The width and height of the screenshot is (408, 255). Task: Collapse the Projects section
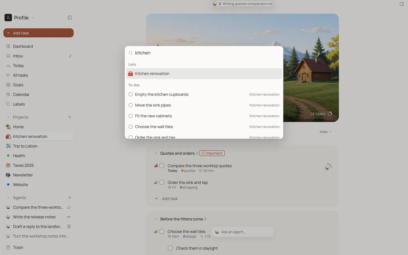8,117
